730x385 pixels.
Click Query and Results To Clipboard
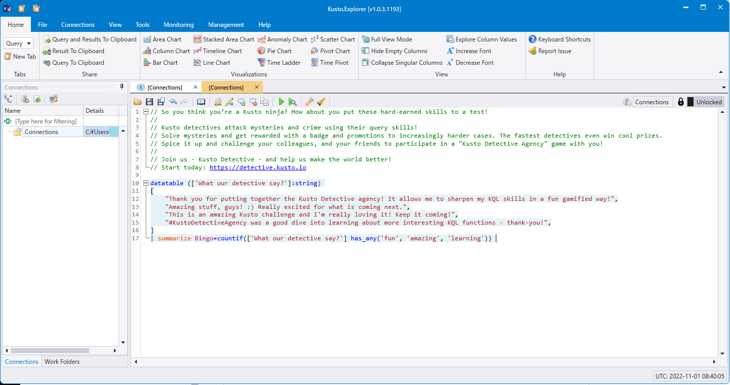click(x=90, y=39)
